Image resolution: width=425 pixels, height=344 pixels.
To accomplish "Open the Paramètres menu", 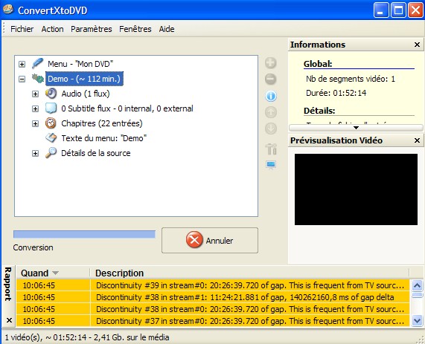I will click(x=92, y=29).
